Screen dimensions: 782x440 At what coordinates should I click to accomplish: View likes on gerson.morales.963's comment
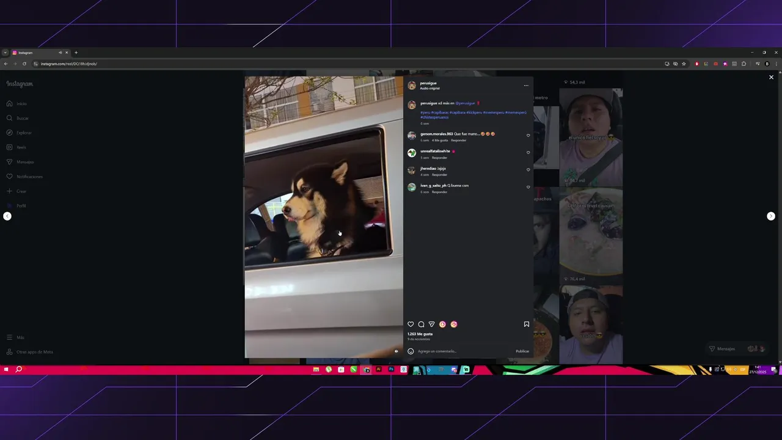(x=440, y=141)
